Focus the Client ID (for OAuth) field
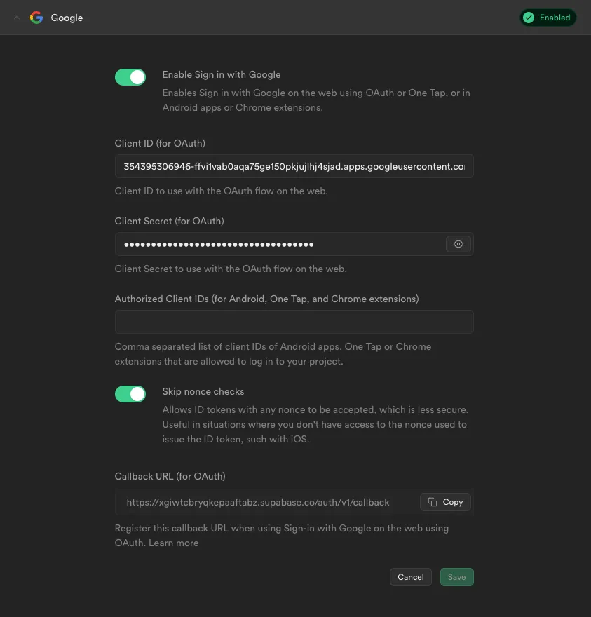 [x=294, y=166]
